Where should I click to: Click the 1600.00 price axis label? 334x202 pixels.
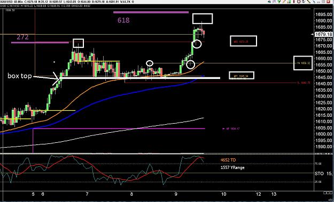coord(324,134)
